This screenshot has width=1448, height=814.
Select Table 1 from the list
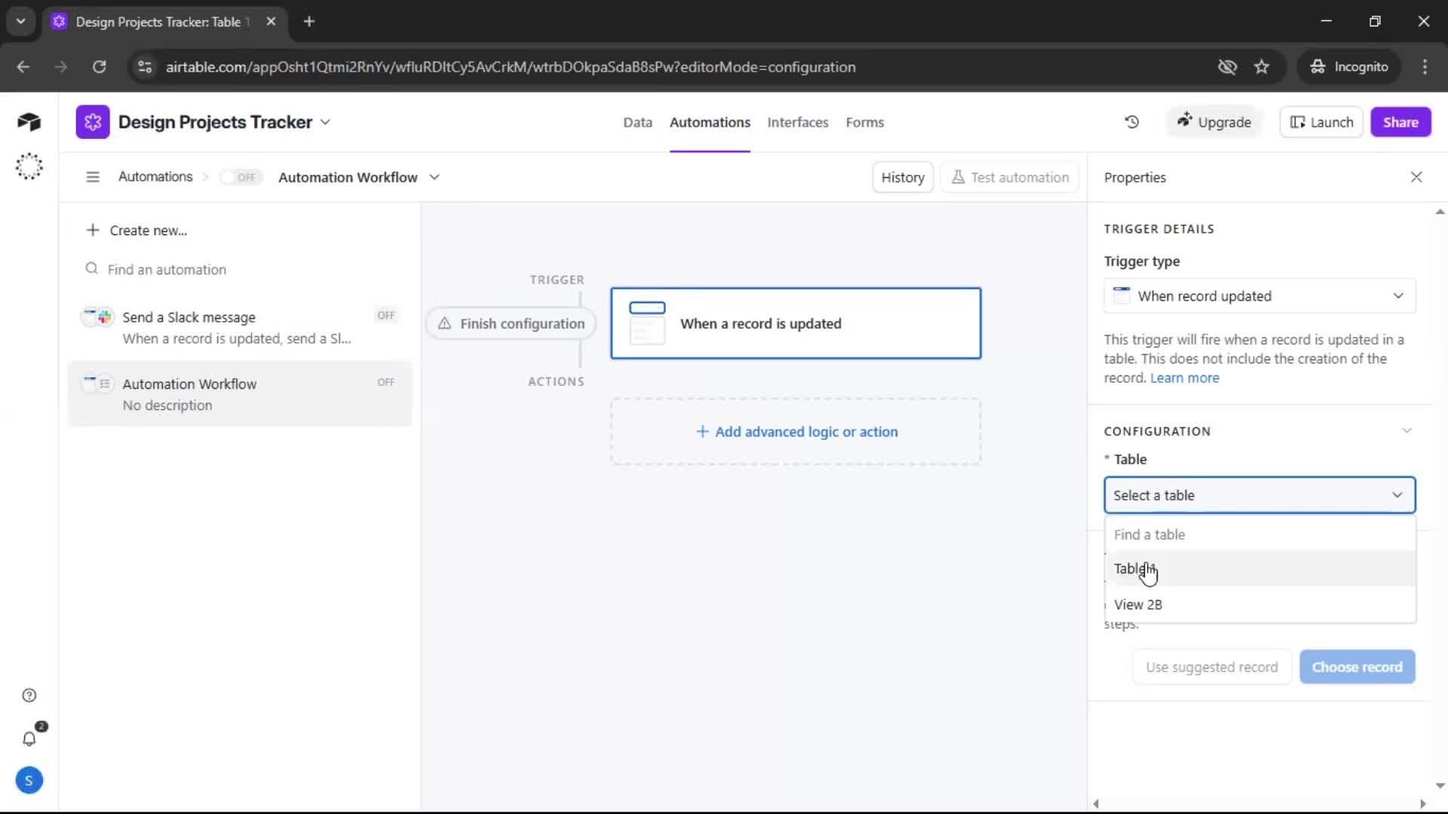[x=1259, y=568]
